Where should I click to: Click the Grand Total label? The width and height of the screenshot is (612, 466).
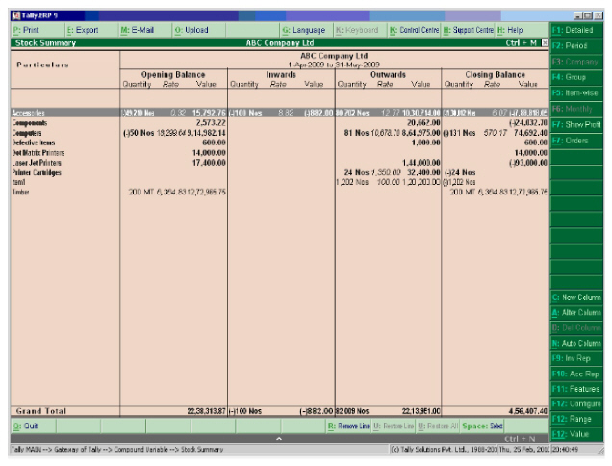tap(41, 411)
